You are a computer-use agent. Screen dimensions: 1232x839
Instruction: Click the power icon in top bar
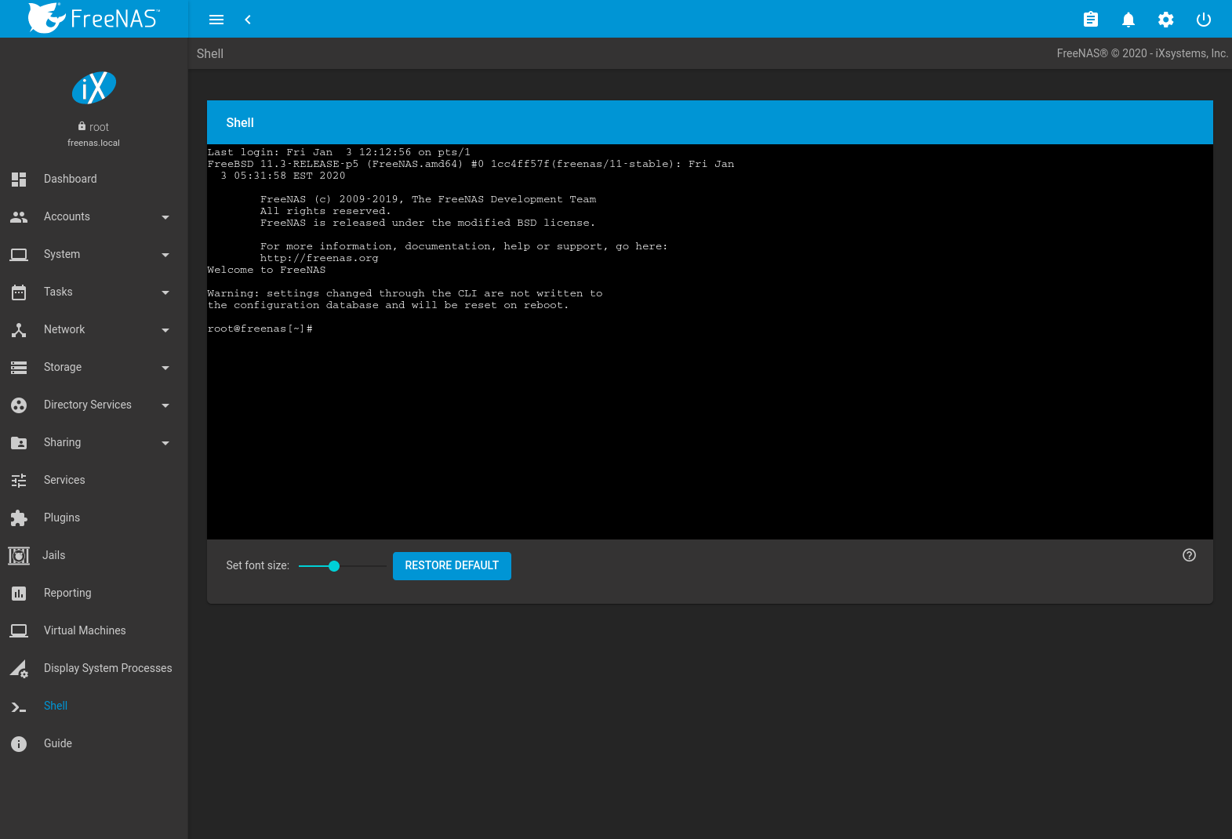[1203, 20]
